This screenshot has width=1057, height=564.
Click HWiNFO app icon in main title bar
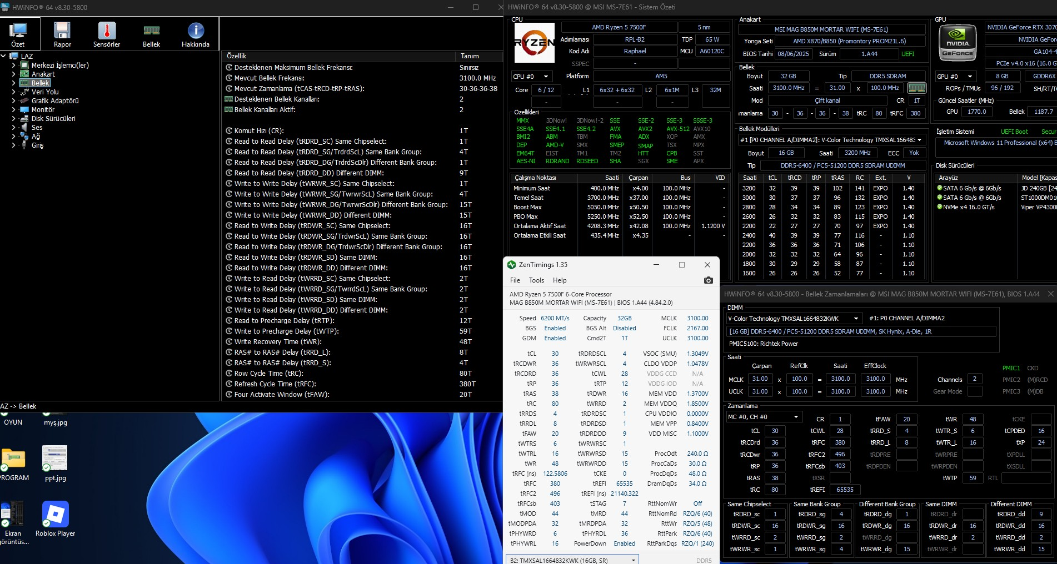coord(6,7)
